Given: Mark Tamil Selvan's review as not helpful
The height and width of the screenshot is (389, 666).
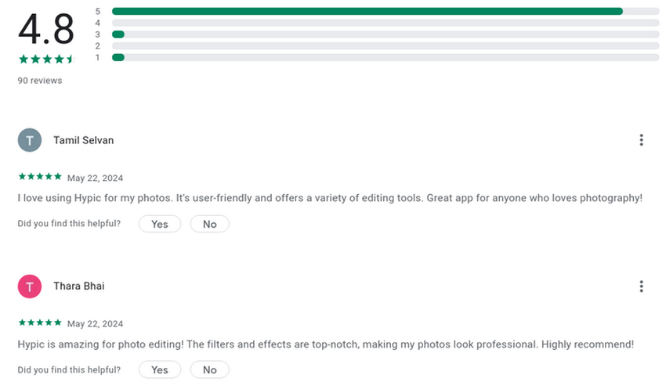Looking at the screenshot, I should (x=209, y=224).
